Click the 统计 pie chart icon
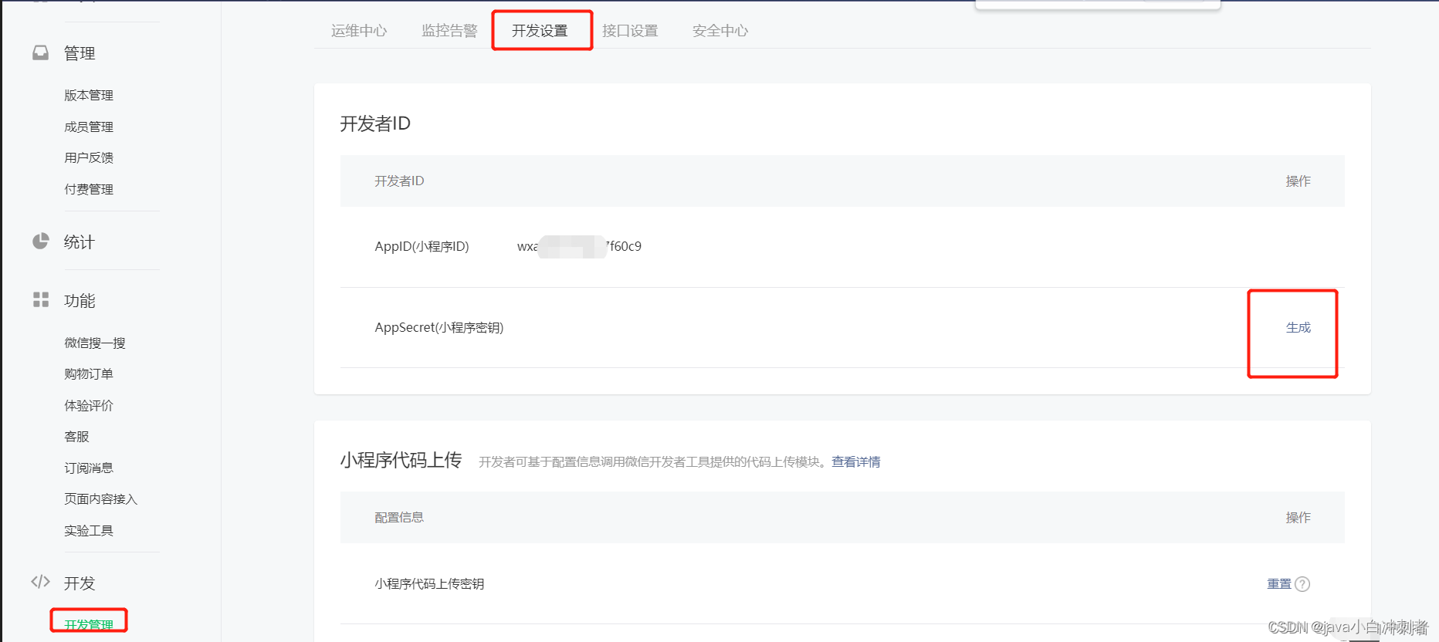The height and width of the screenshot is (642, 1439). pyautogui.click(x=41, y=242)
